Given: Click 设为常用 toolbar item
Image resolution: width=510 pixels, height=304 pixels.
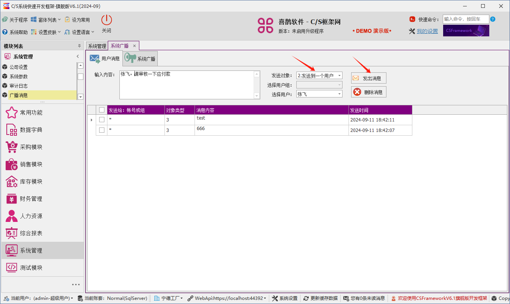Looking at the screenshot, I should [x=77, y=20].
